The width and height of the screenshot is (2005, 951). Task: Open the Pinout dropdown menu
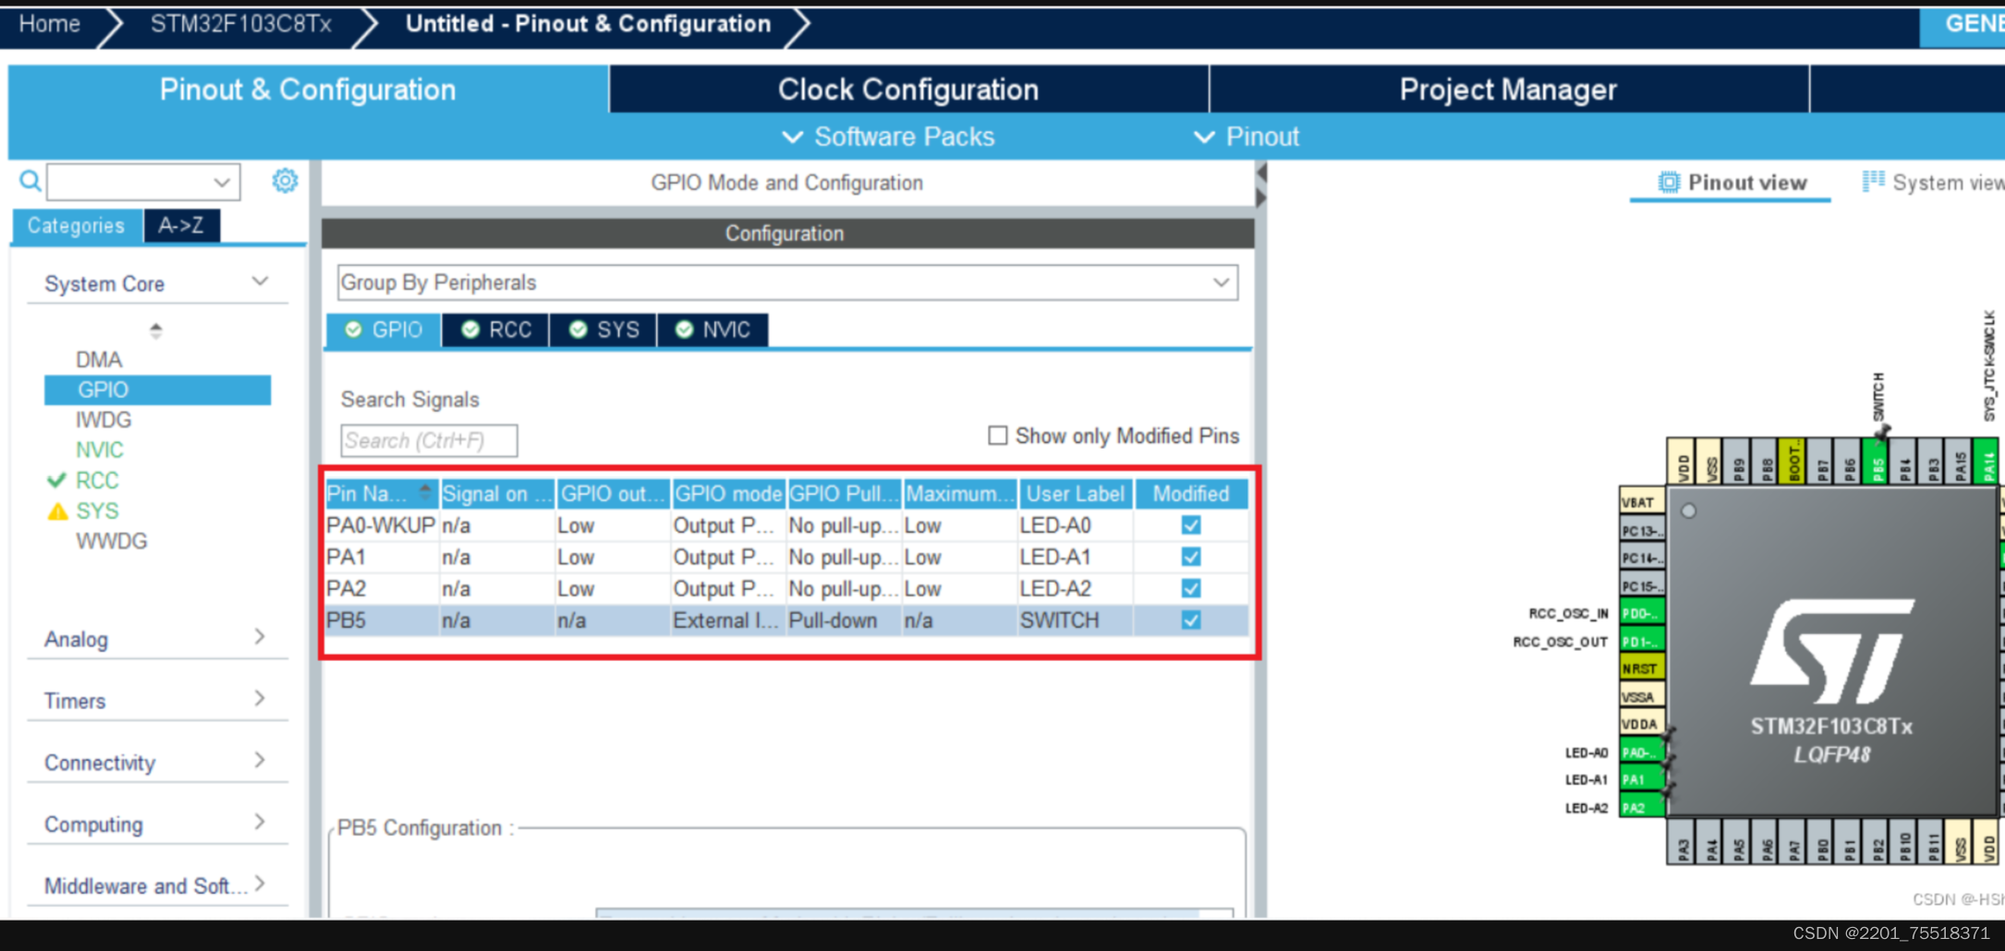coord(1246,137)
